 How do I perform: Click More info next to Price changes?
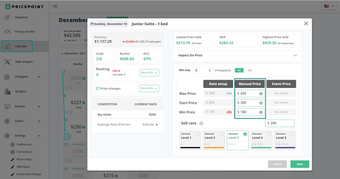point(149,89)
